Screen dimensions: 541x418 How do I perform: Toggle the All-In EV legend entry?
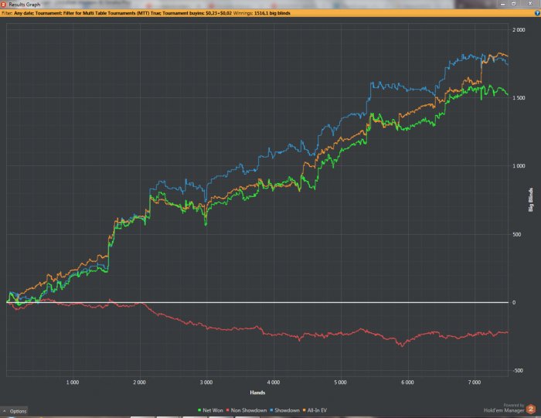click(x=315, y=410)
